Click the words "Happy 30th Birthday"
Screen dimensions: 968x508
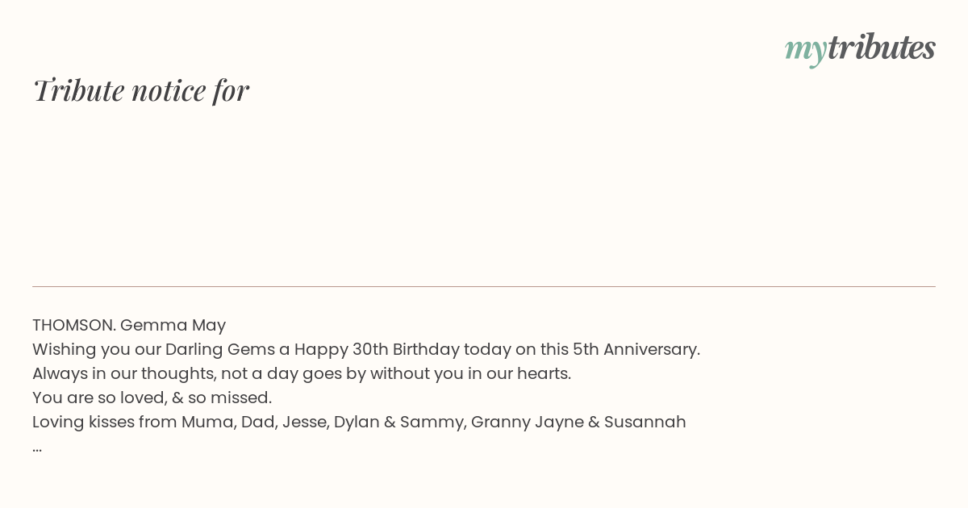click(x=377, y=349)
